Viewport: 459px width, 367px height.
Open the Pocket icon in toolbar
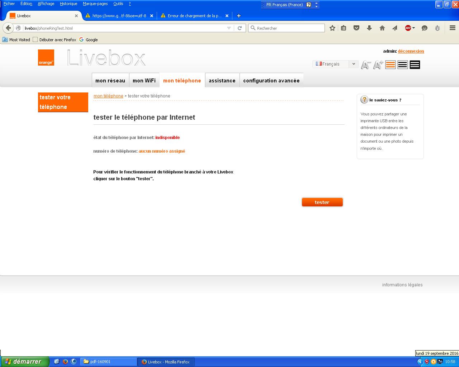(x=356, y=28)
